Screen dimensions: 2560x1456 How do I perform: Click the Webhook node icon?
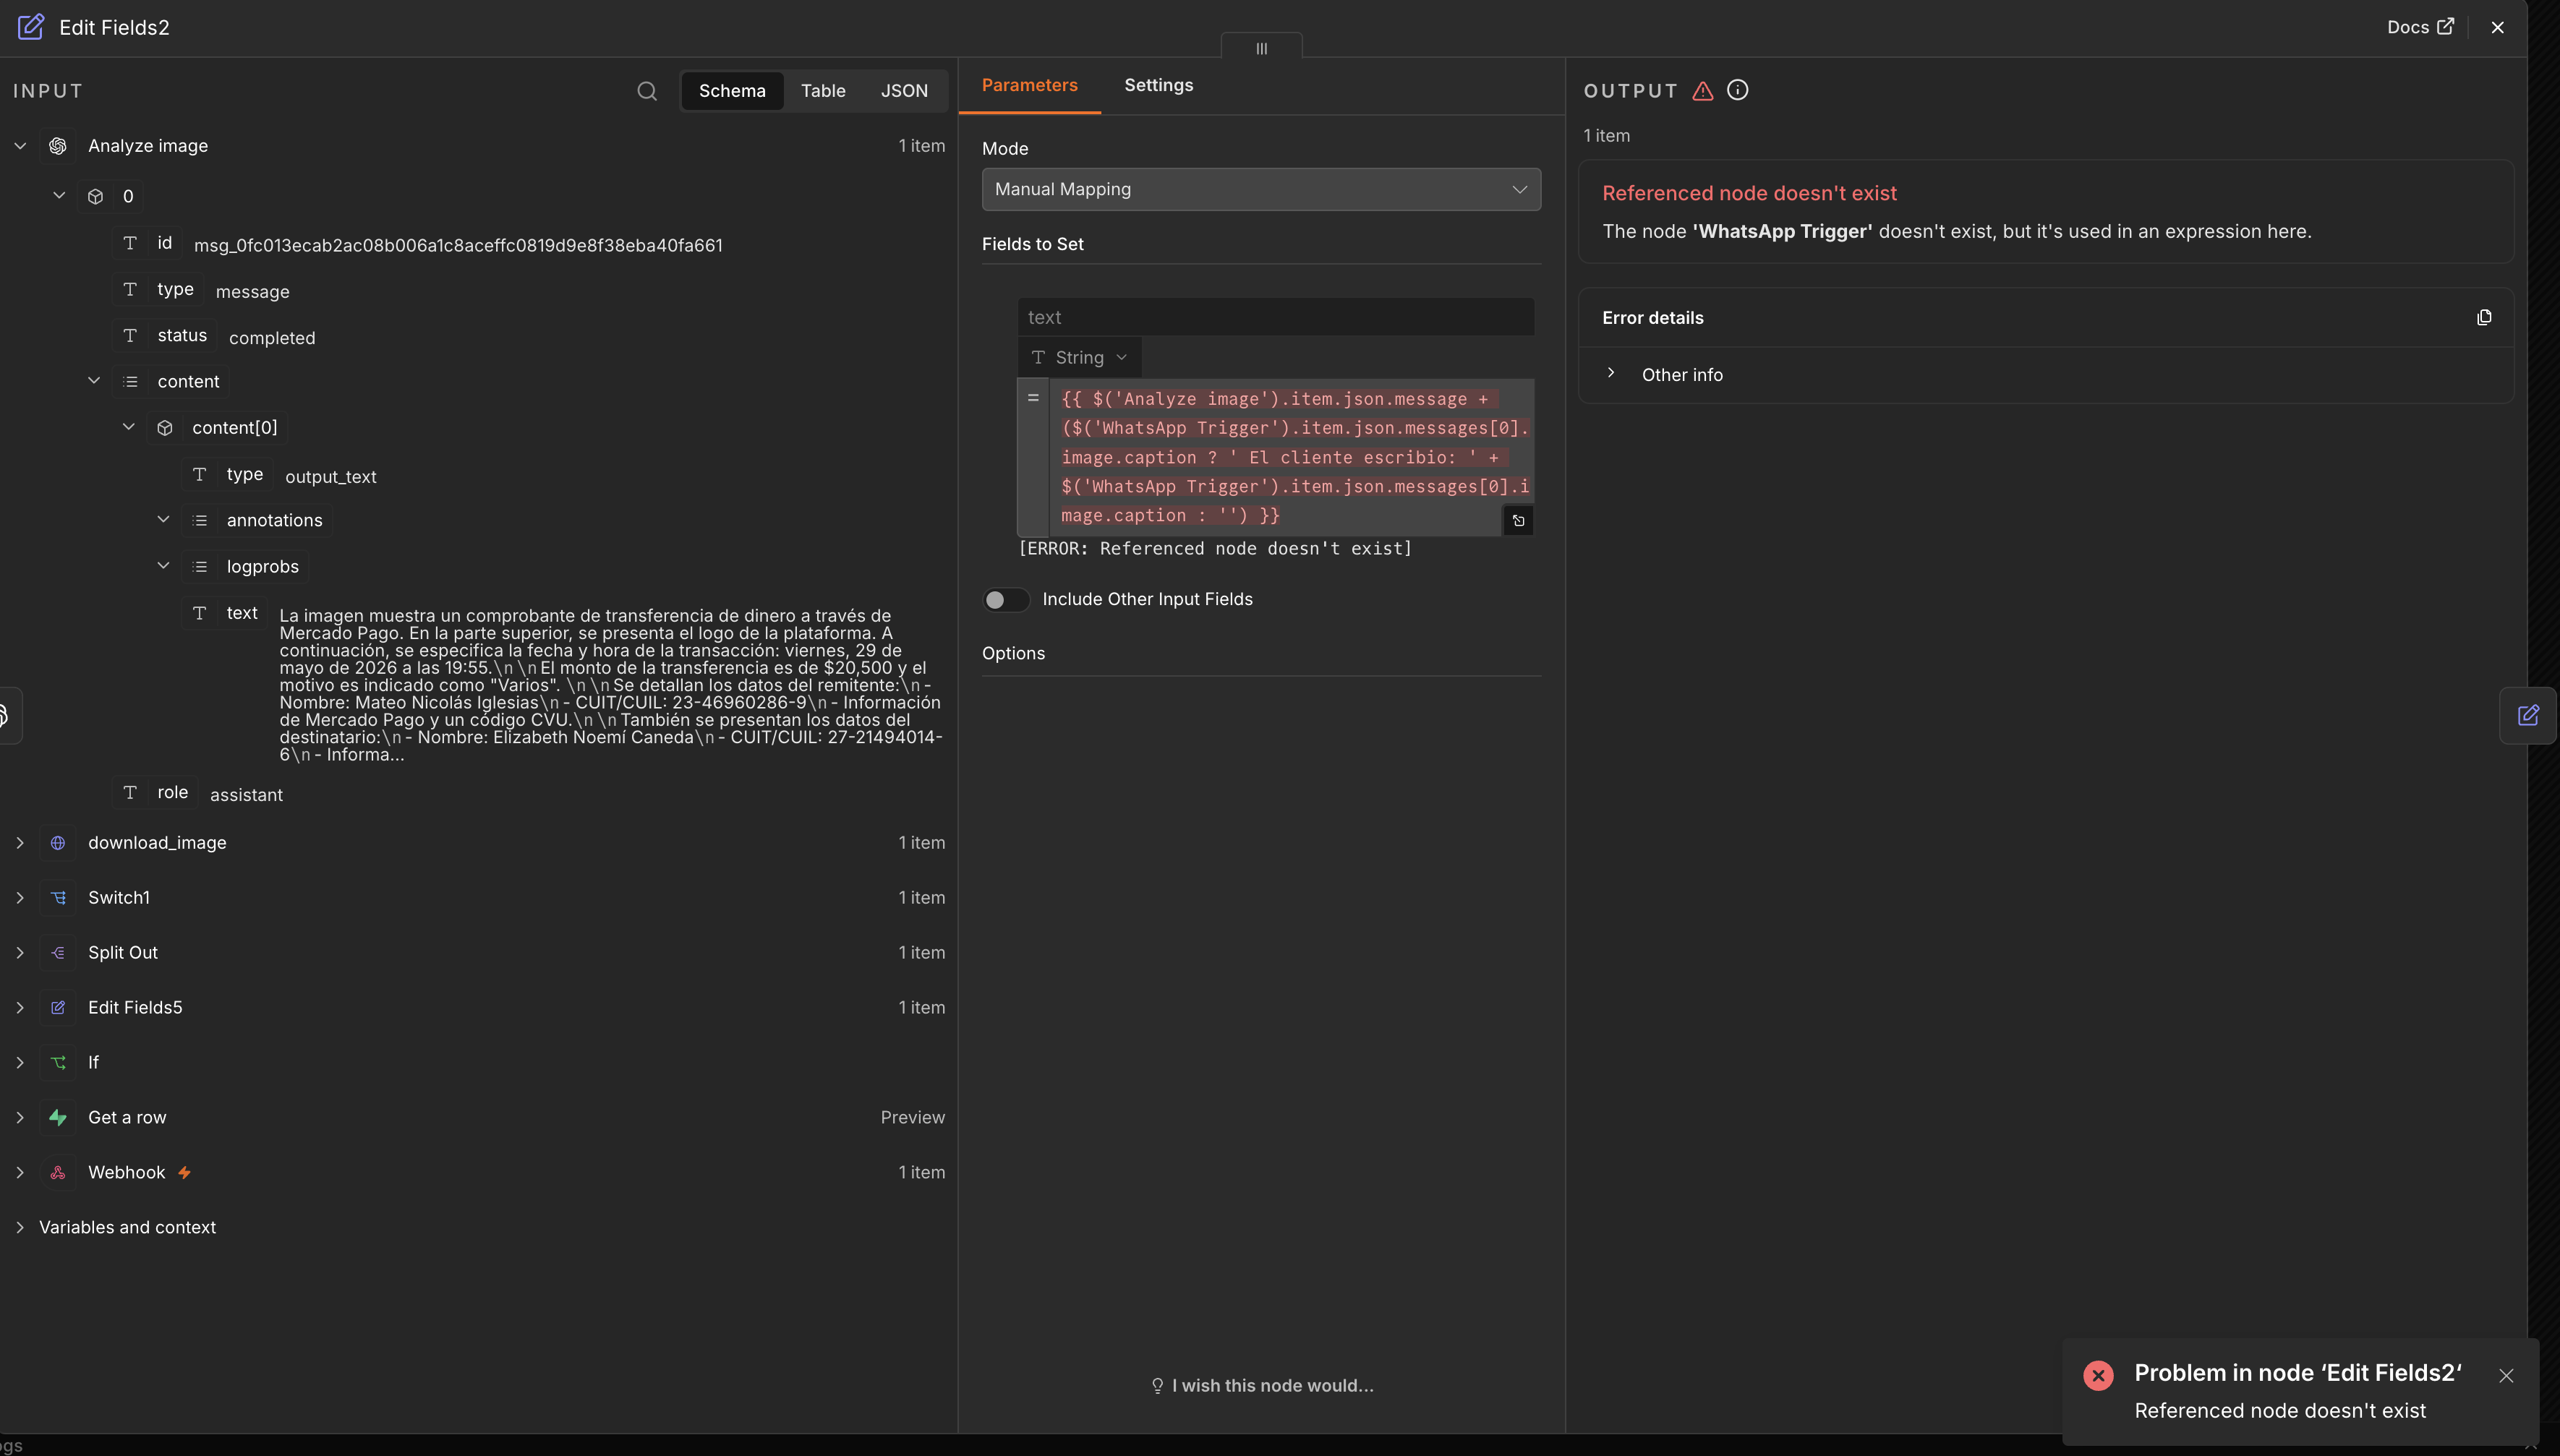click(x=58, y=1172)
